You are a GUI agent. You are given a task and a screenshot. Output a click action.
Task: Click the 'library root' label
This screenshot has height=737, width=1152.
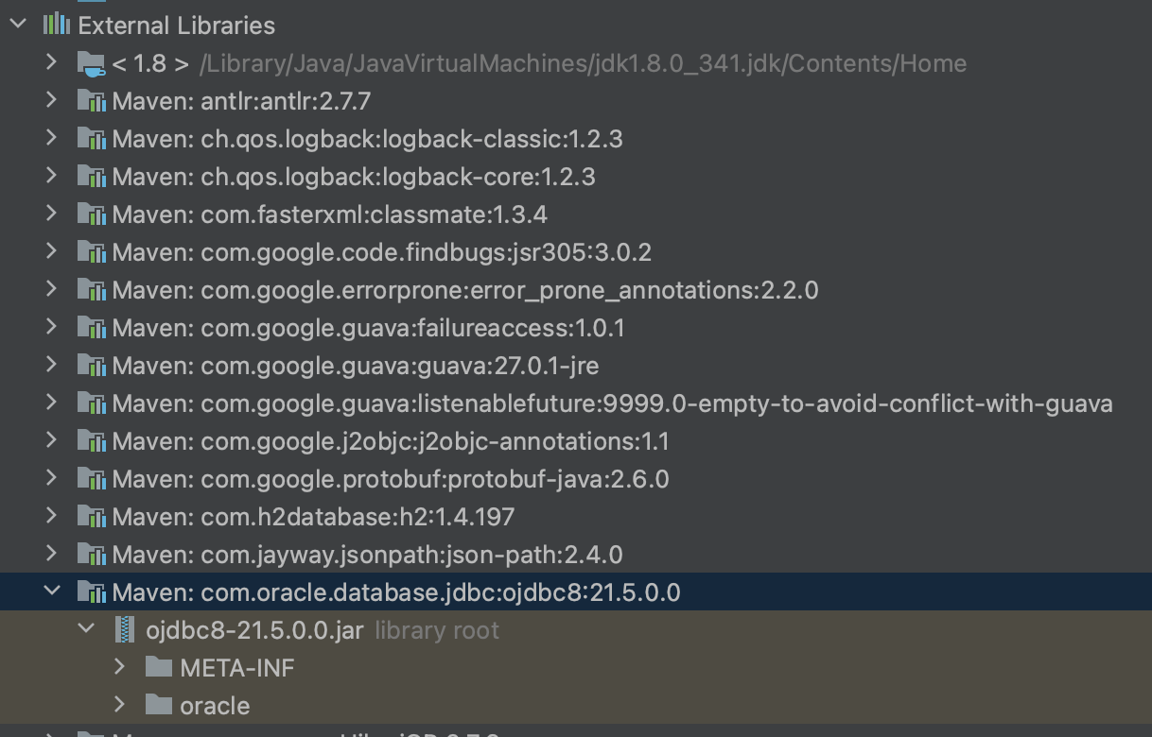point(437,630)
